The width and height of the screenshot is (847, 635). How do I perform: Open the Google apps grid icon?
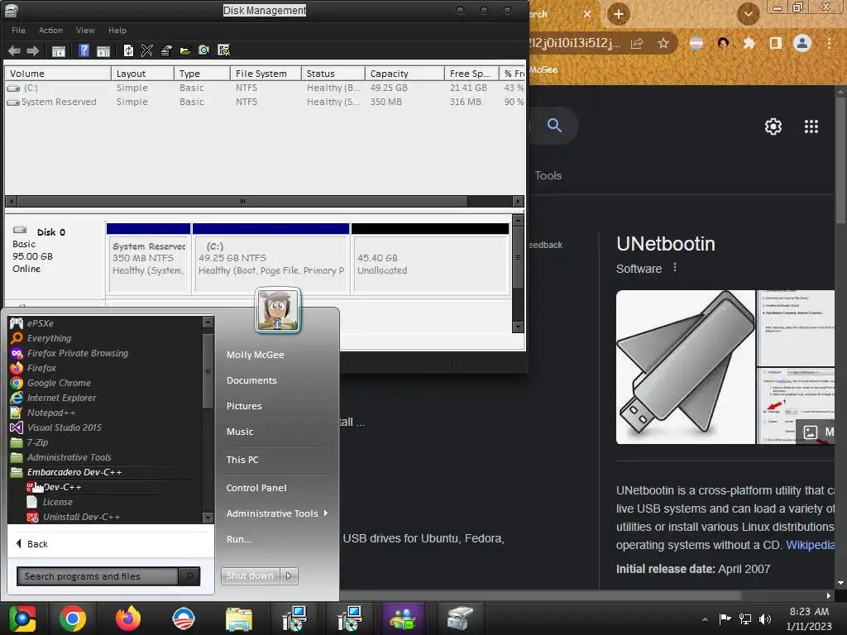(811, 127)
